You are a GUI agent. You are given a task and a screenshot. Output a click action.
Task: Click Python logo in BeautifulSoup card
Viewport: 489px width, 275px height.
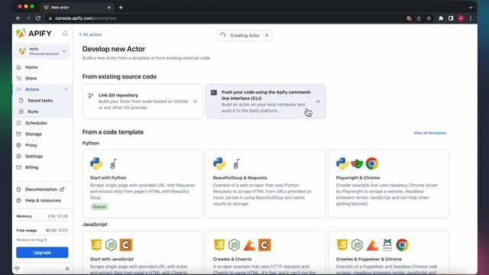219,163
